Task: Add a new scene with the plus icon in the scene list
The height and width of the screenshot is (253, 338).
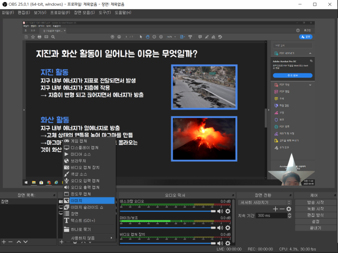Action: [x=3, y=242]
